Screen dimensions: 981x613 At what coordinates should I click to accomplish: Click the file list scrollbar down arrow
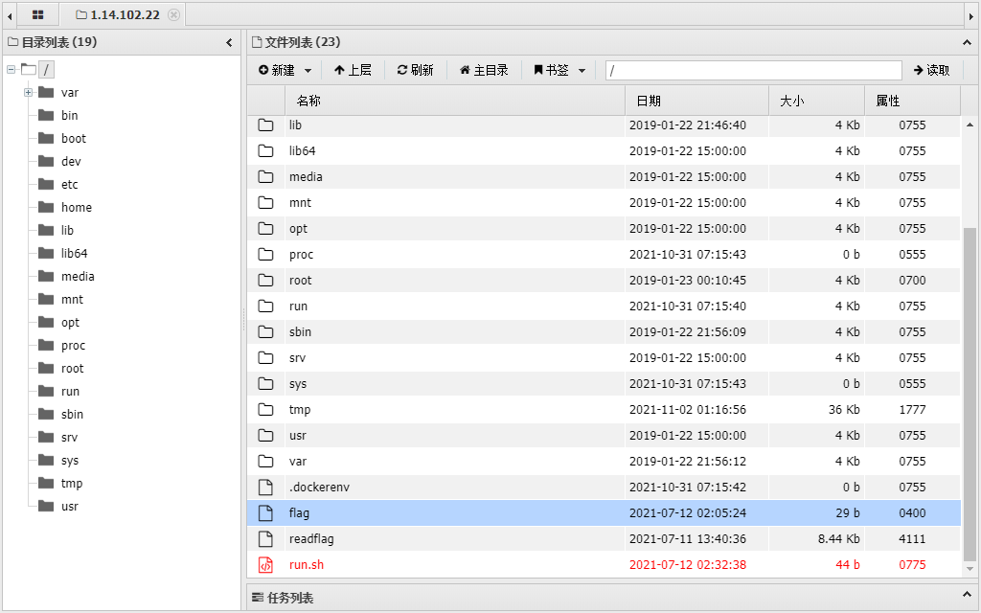(x=970, y=569)
